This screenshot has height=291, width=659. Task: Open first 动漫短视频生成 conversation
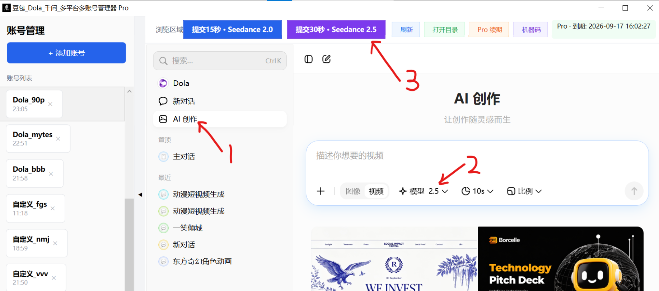pyautogui.click(x=220, y=194)
